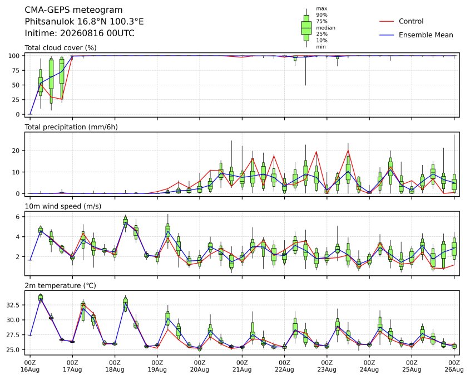The width and height of the screenshot is (470, 379).
Task: Click the '10' precipitation axis tick
Action: (x=17, y=172)
